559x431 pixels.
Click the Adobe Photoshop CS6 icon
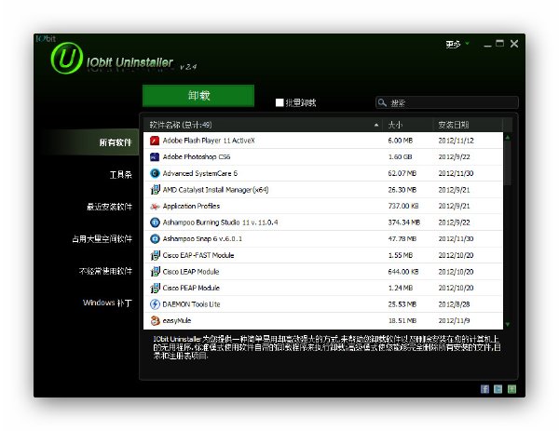pos(155,156)
